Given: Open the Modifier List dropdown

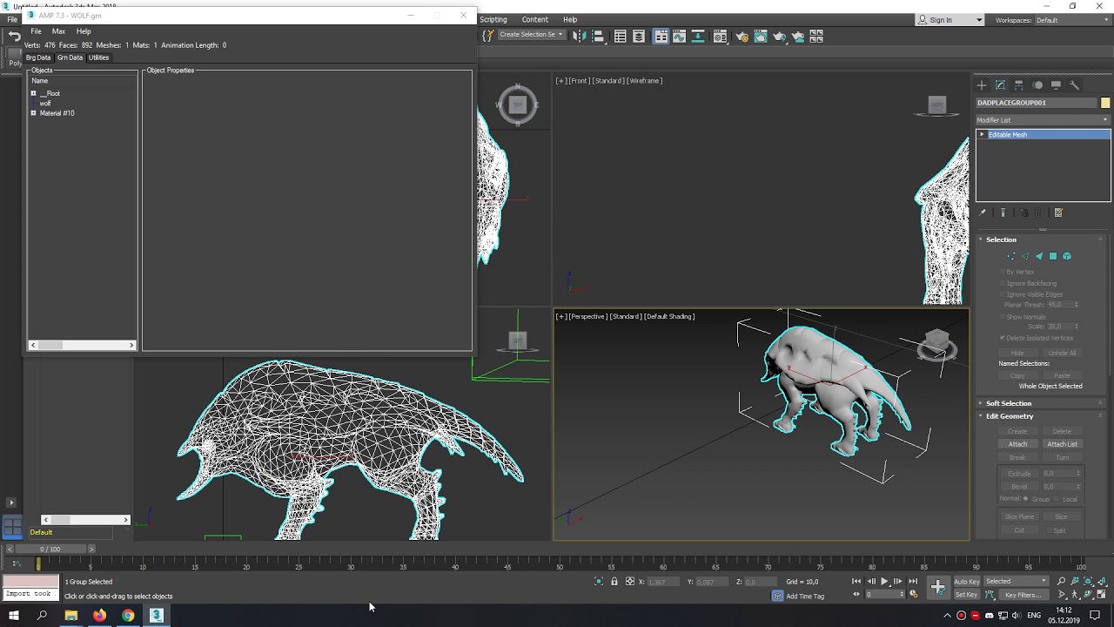Looking at the screenshot, I should pos(1043,120).
